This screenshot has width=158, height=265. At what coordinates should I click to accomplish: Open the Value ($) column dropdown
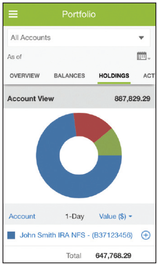(x=116, y=216)
